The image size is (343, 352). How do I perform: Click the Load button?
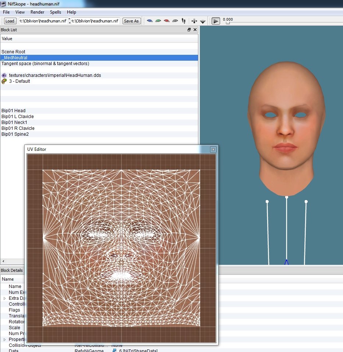point(10,21)
